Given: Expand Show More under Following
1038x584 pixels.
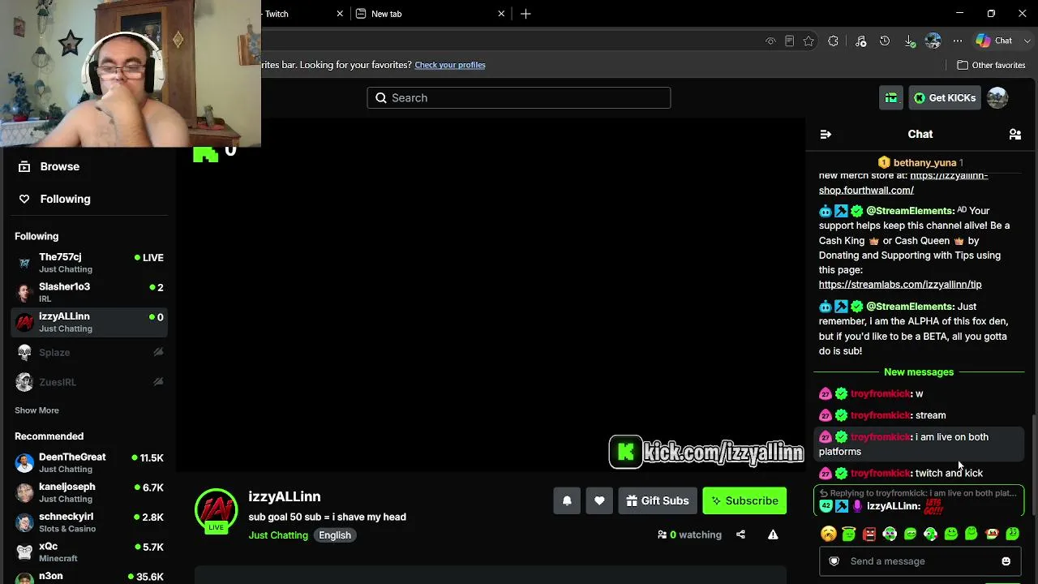Looking at the screenshot, I should [36, 410].
